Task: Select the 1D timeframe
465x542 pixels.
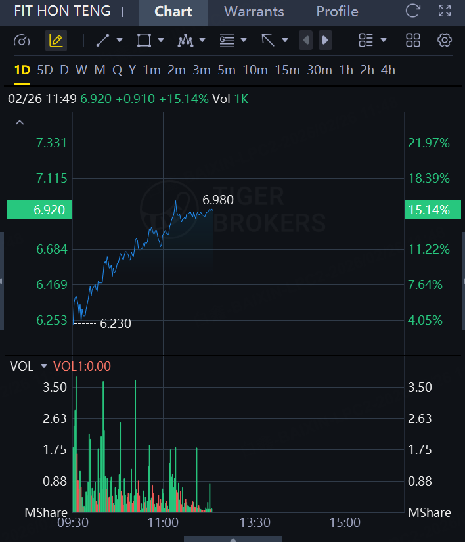Action: [22, 70]
